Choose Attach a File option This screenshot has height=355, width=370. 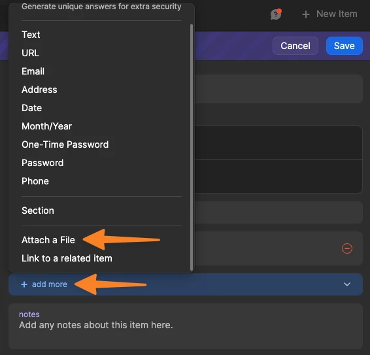click(x=48, y=240)
